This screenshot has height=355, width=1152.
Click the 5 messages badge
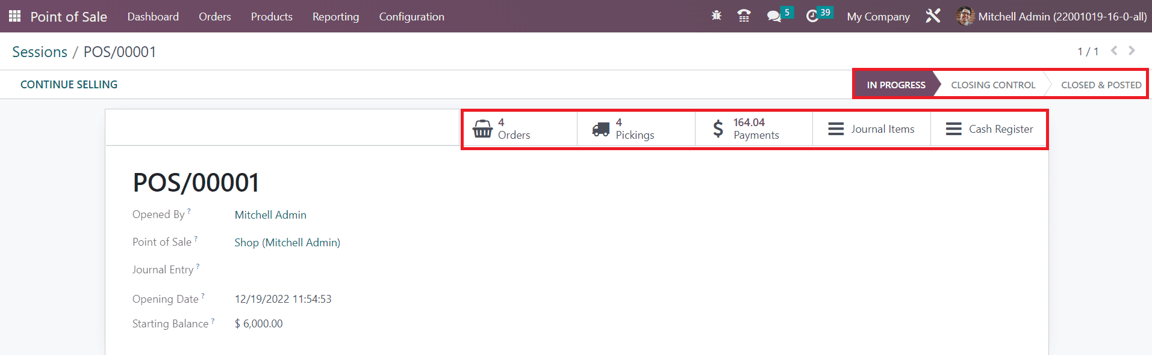[786, 12]
